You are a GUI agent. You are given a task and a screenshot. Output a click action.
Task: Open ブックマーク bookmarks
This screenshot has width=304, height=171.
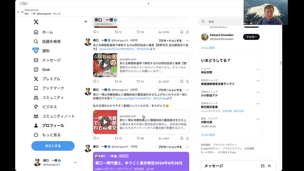49,88
